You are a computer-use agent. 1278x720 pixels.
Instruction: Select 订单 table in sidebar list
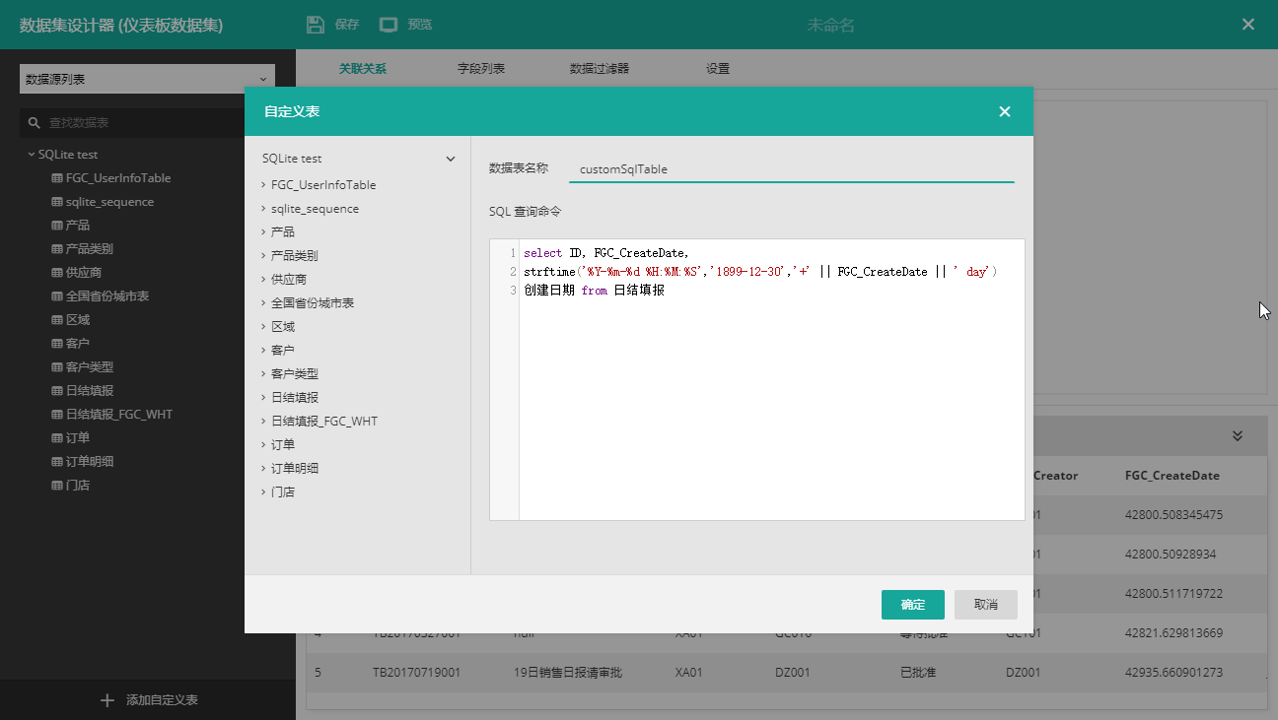[x=78, y=438]
